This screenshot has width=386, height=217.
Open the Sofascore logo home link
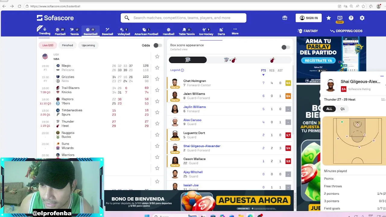point(55,18)
